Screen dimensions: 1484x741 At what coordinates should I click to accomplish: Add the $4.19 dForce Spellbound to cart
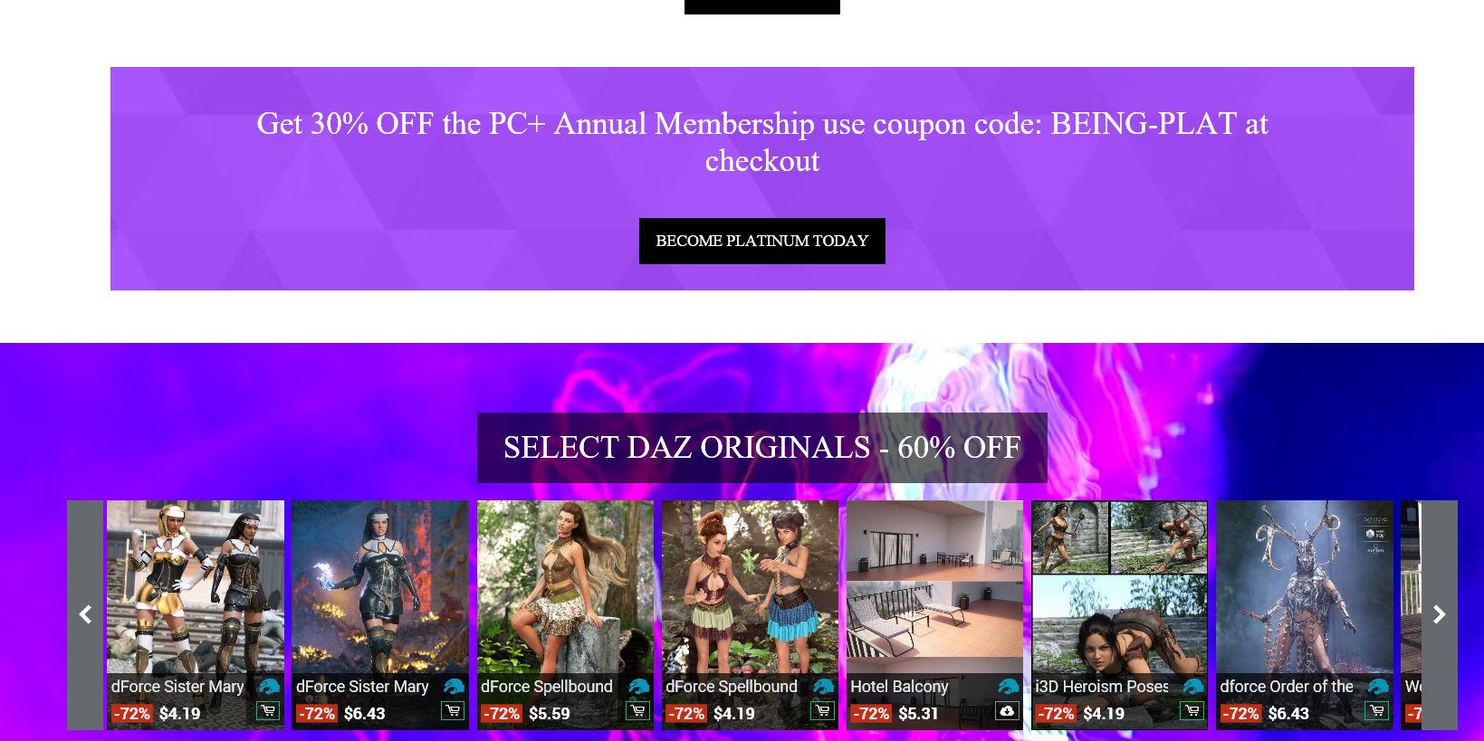(x=821, y=711)
